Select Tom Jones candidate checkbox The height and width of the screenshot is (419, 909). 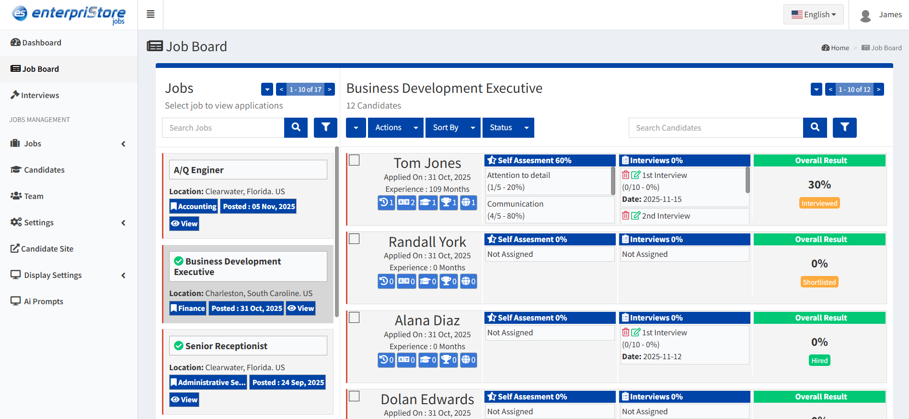tap(354, 160)
